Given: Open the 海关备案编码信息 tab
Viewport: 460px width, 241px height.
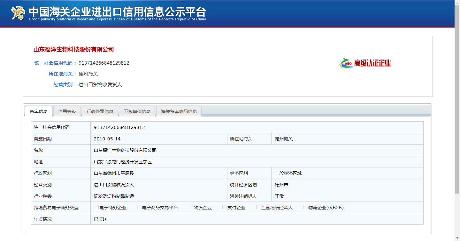Looking at the screenshot, I should [179, 111].
